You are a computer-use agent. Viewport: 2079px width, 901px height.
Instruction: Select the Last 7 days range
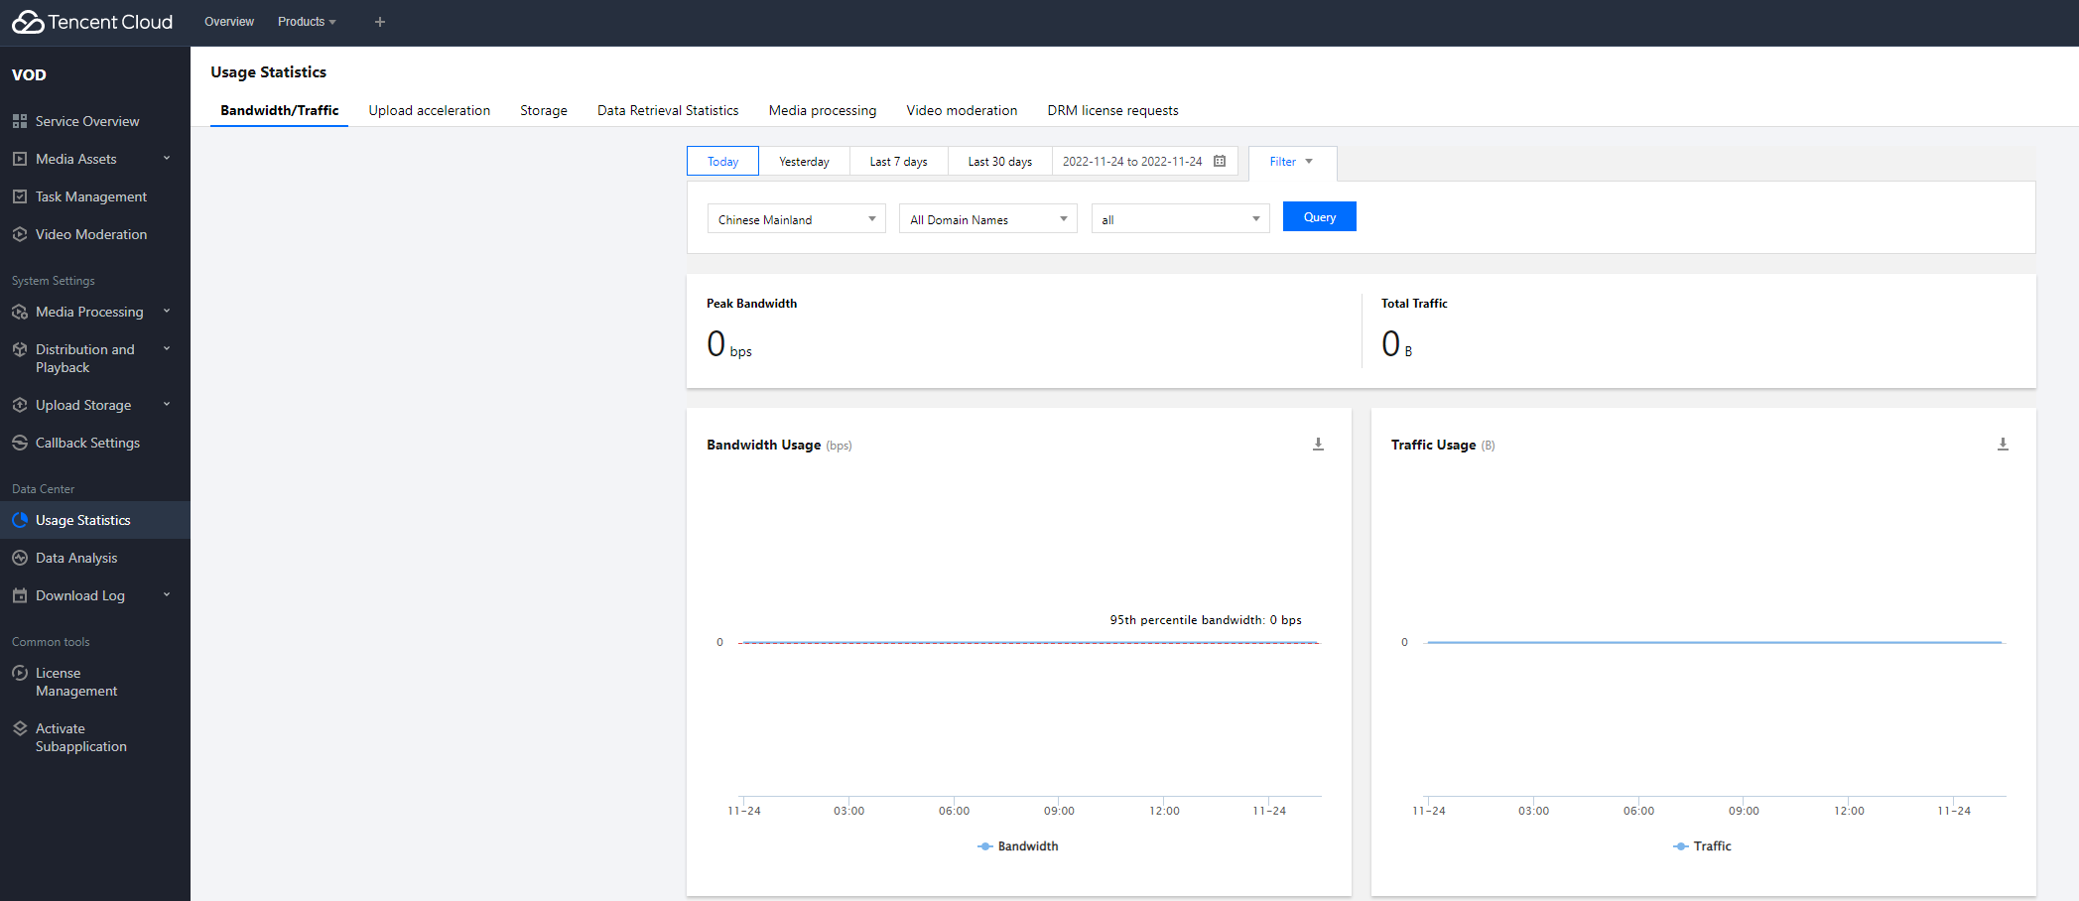[898, 162]
